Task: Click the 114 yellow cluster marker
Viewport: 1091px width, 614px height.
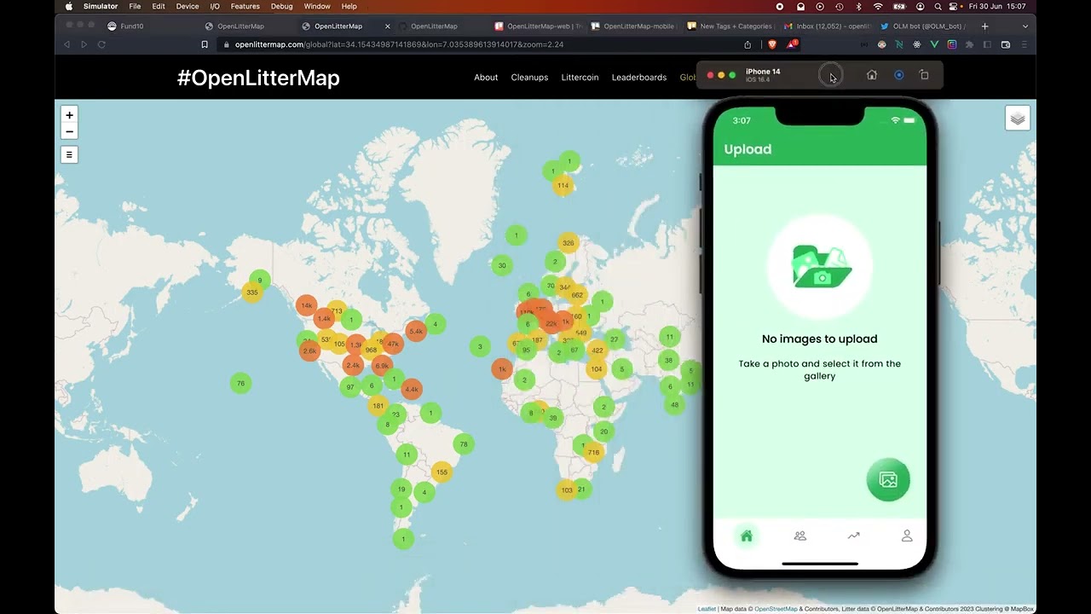Action: click(563, 185)
